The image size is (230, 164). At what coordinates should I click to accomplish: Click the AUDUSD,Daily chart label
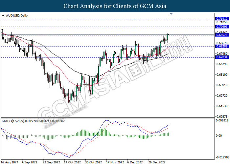(17, 15)
